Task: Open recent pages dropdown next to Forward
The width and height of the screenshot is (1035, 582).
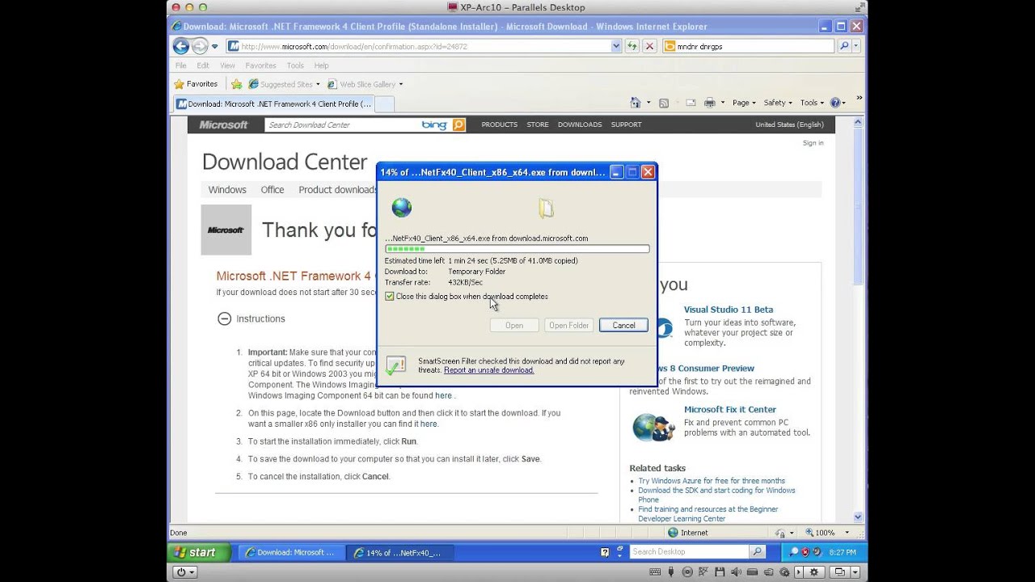Action: click(x=215, y=46)
